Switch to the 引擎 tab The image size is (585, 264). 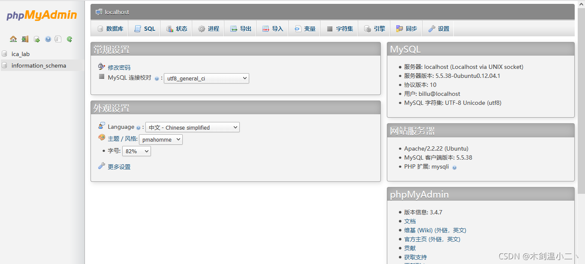click(374, 29)
